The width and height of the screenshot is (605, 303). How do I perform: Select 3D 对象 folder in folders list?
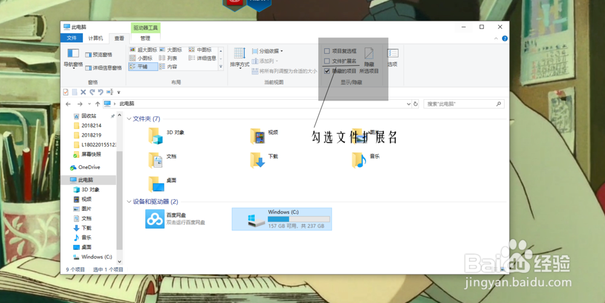pos(167,136)
